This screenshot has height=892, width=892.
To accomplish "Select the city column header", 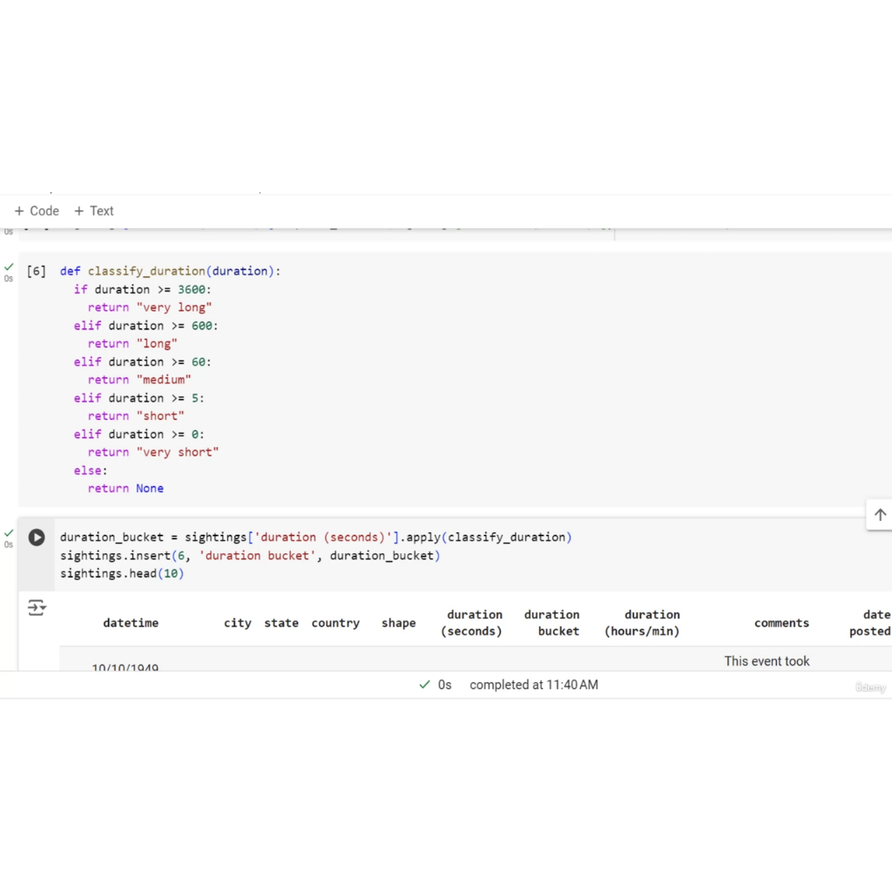I will tap(237, 623).
